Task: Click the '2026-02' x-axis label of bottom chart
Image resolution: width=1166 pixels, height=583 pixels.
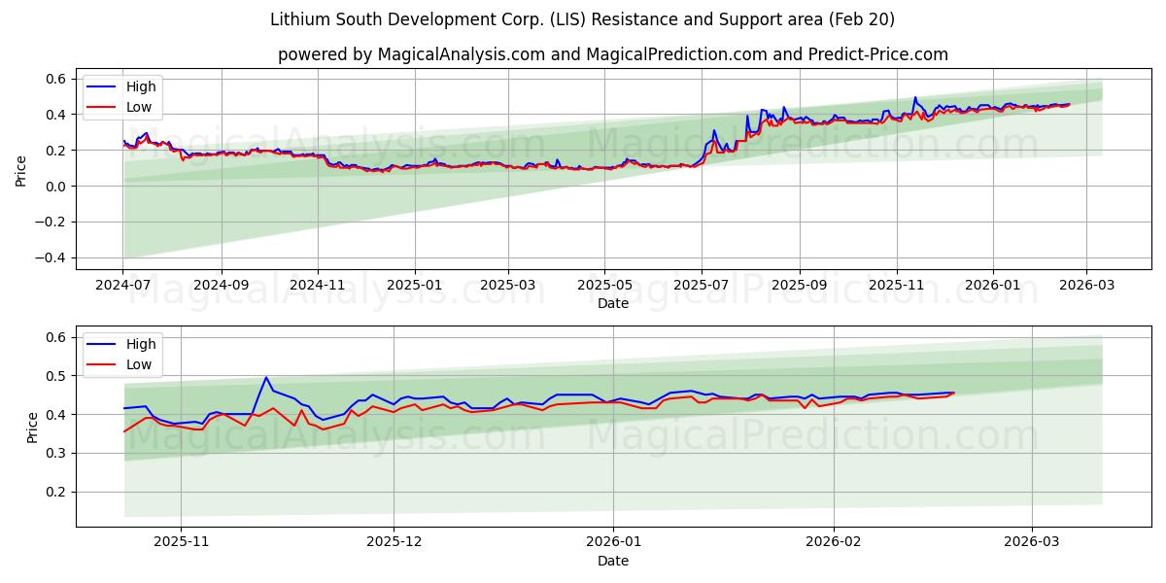Action: coord(835,543)
